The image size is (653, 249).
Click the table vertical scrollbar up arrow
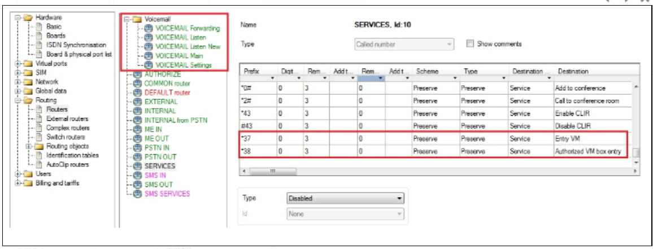click(x=635, y=86)
